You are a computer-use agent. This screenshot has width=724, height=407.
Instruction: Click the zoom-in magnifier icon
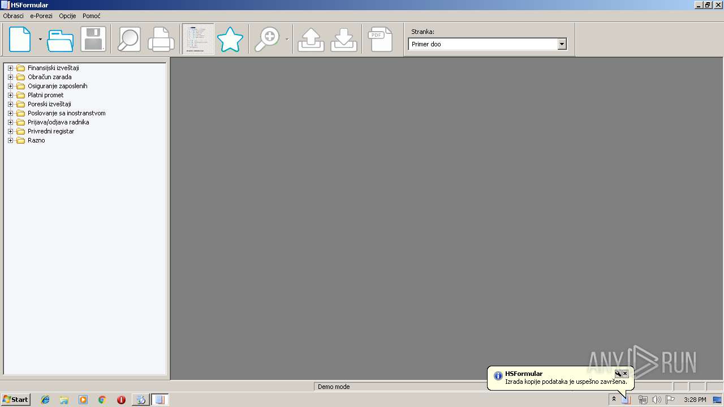pos(267,40)
